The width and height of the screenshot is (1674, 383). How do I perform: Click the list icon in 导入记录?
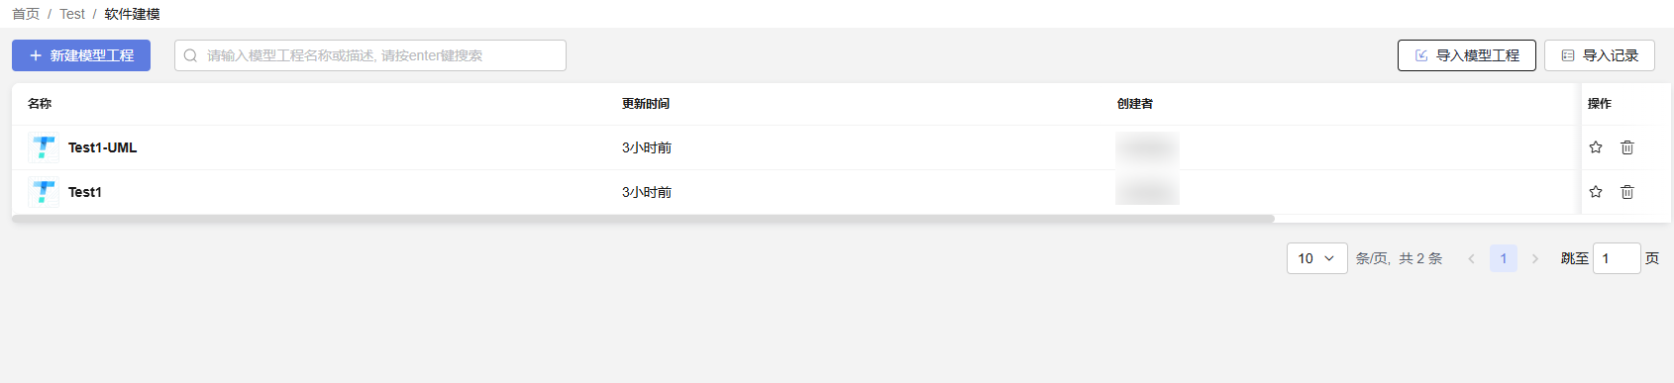1568,55
